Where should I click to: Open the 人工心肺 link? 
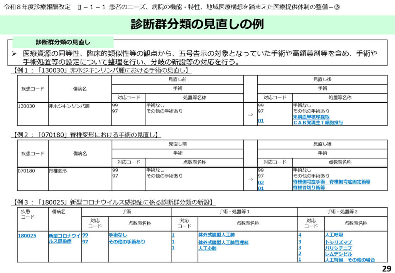coord(207,248)
